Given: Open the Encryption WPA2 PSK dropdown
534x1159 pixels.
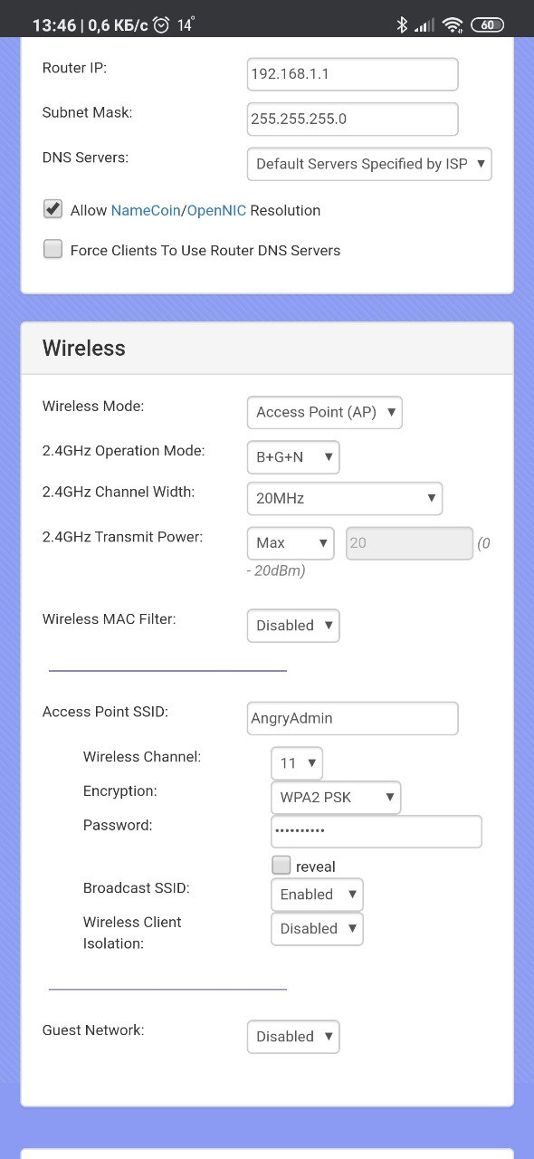Looking at the screenshot, I should (336, 798).
